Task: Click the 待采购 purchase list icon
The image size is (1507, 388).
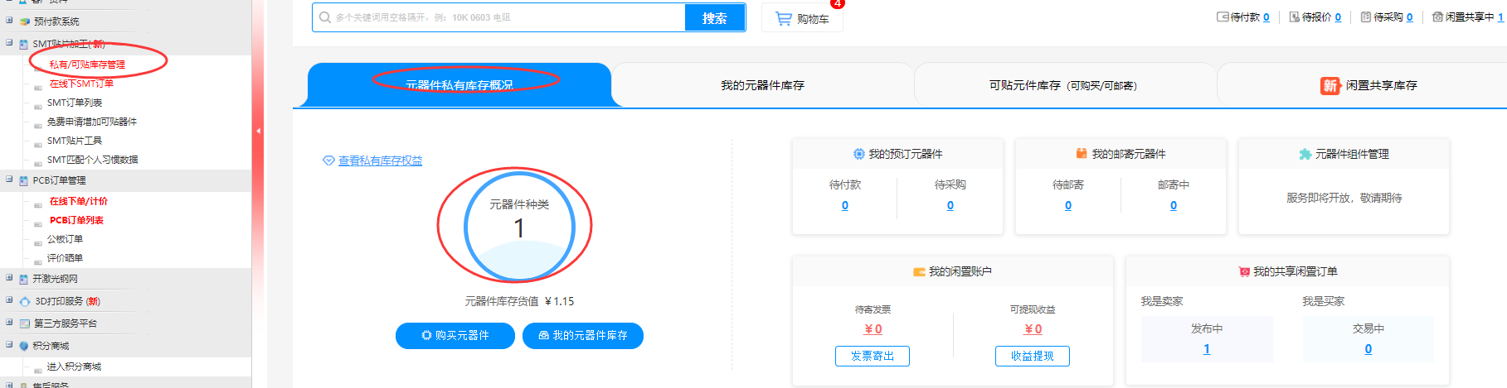Action: [1366, 17]
